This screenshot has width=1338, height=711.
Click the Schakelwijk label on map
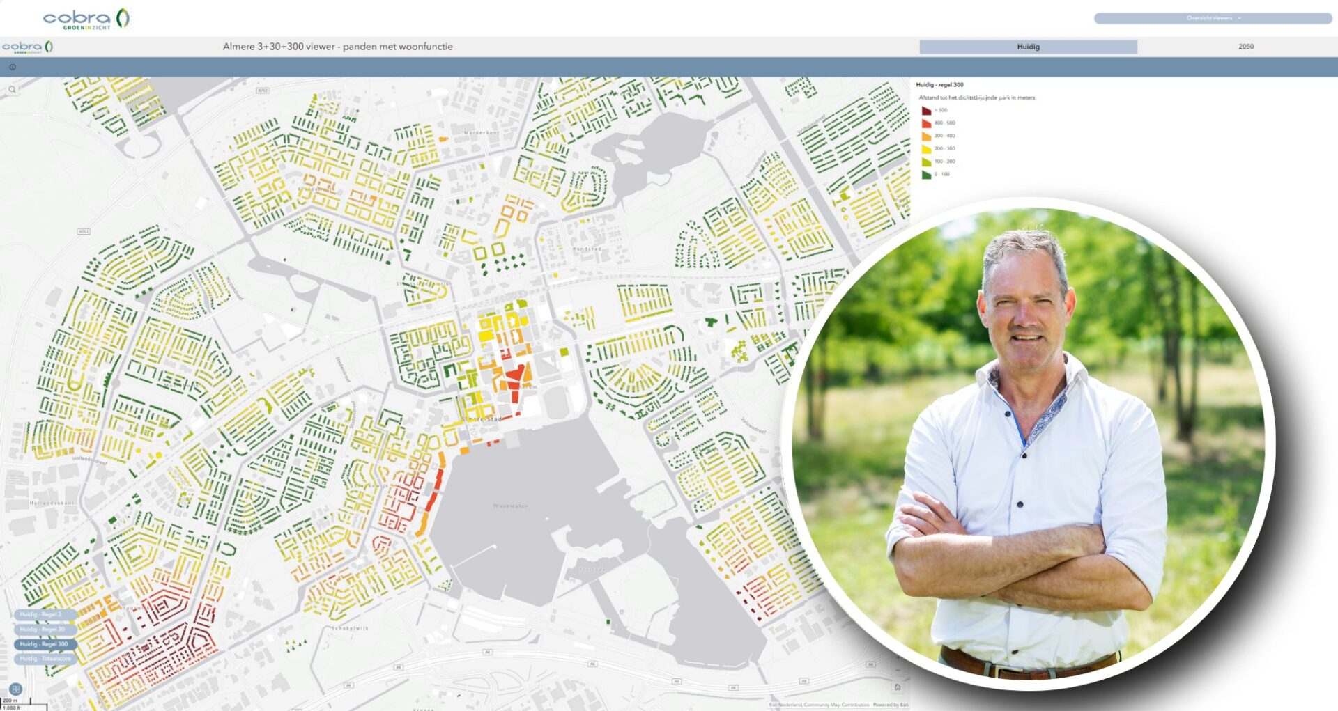click(x=351, y=628)
